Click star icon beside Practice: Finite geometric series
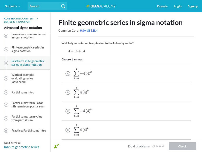The image size is (202, 152). coord(6,63)
